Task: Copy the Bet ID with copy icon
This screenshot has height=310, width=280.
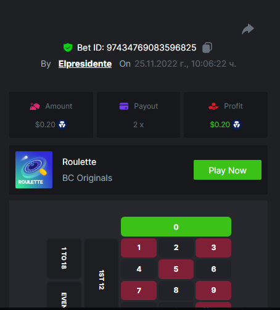Action: (x=207, y=48)
